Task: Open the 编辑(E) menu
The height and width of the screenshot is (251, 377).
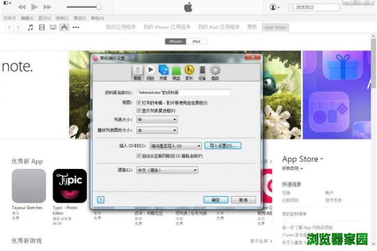Action: point(27,18)
